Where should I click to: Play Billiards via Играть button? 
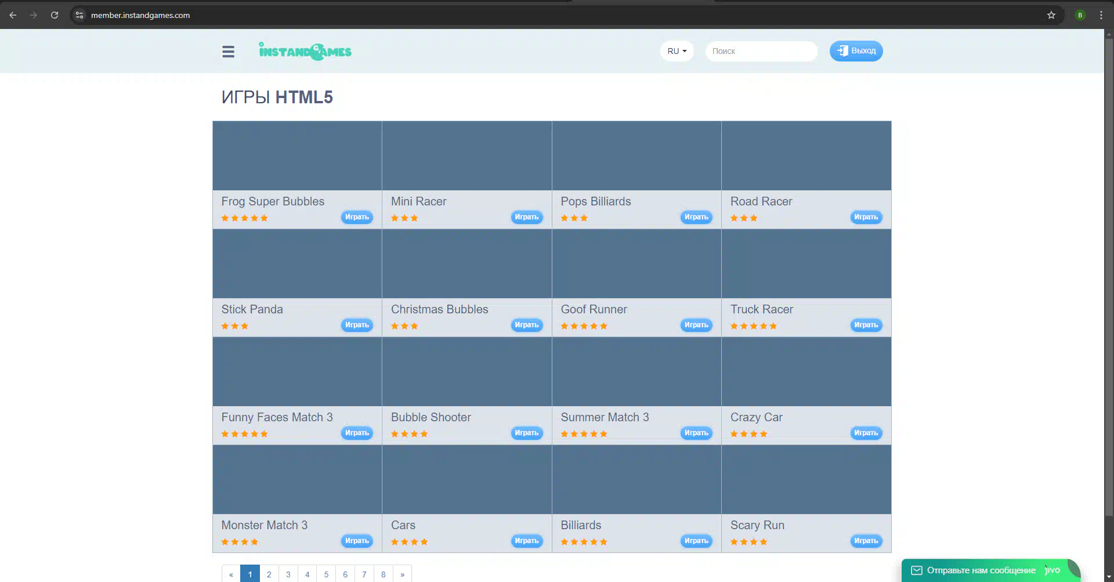pos(696,541)
